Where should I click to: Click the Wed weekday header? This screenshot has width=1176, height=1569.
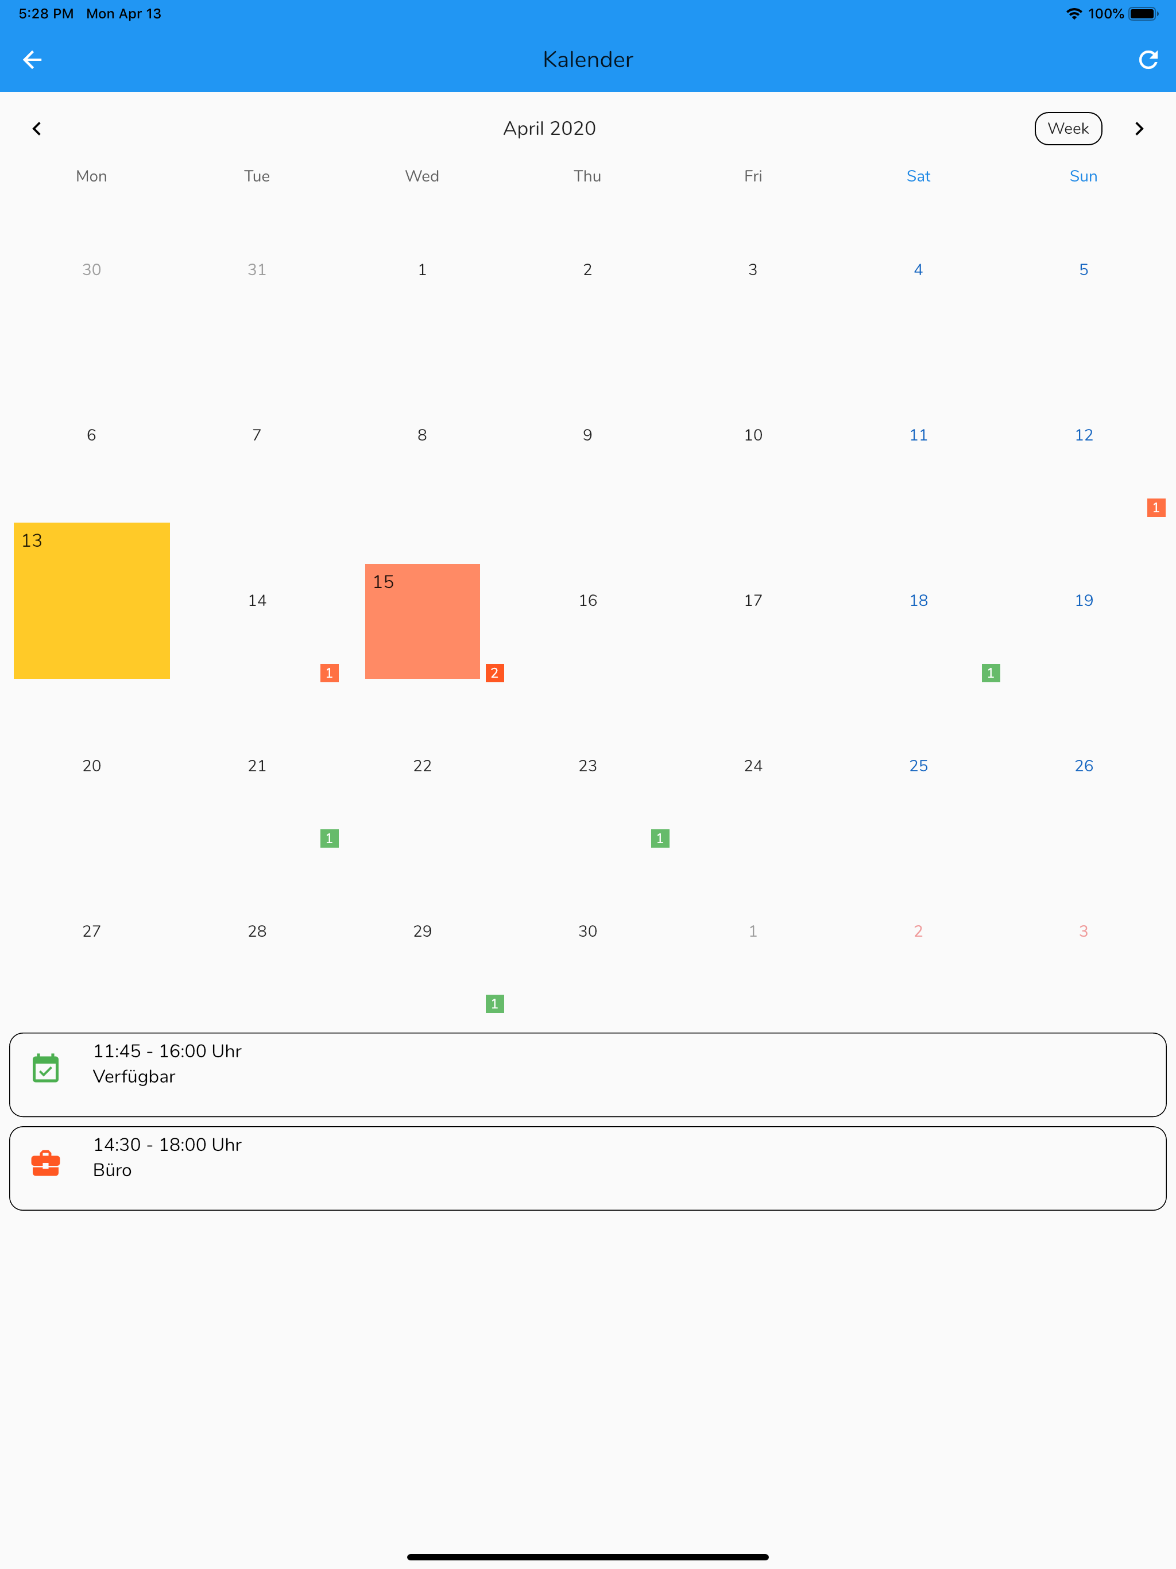tap(422, 176)
